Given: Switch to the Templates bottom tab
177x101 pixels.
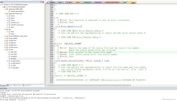Looking at the screenshot, I should click(27, 85).
